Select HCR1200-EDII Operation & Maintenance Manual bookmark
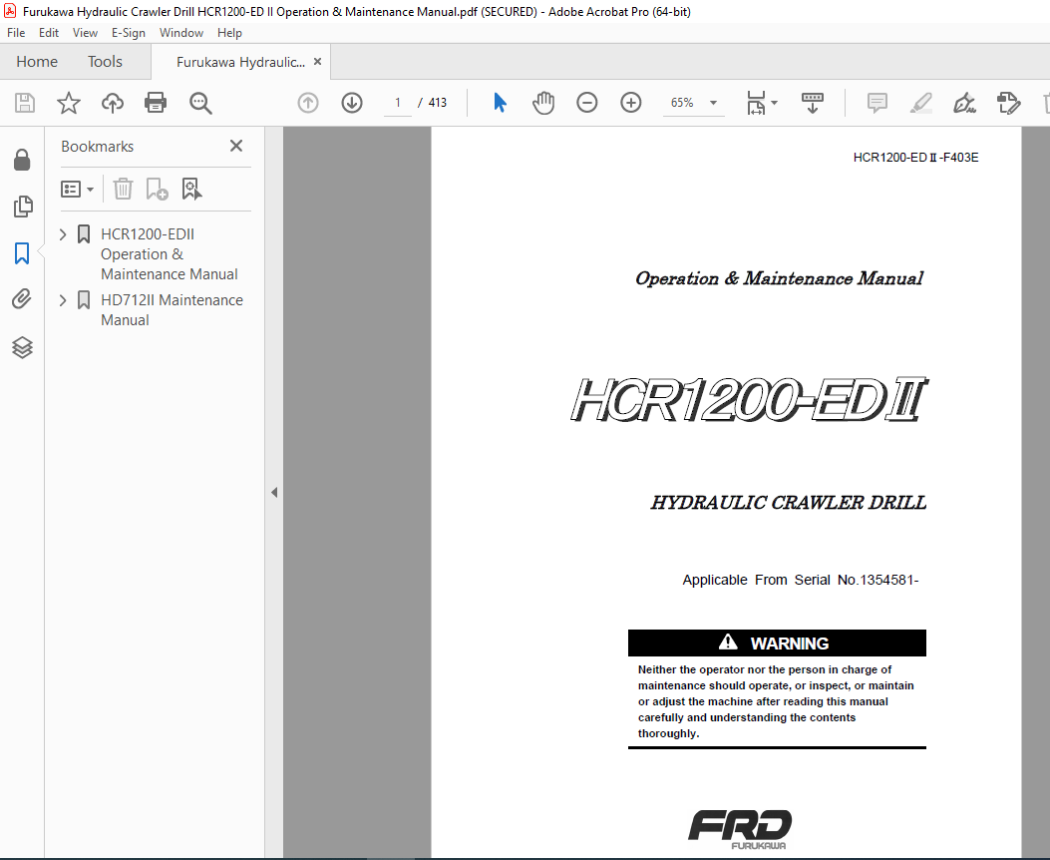Image resolution: width=1050 pixels, height=860 pixels. click(x=169, y=254)
